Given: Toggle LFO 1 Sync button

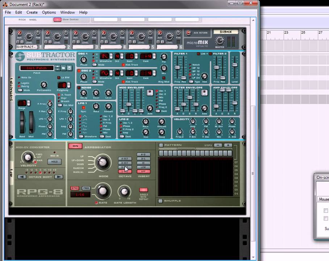Looking at the screenshot, I should coord(83,108).
